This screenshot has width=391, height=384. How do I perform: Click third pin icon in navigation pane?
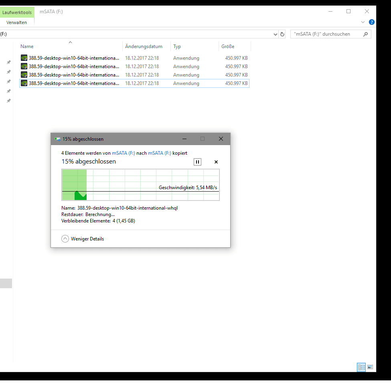[x=9, y=81]
